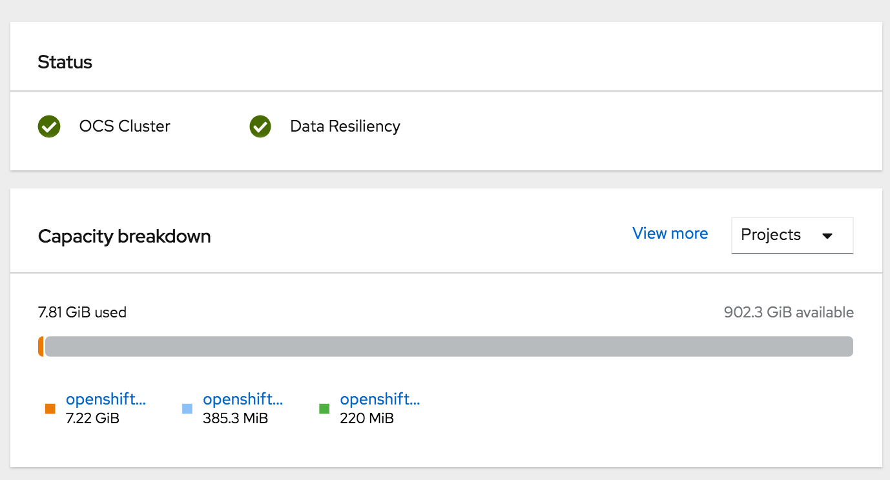Click the light blue legend swatch
Screen dimensions: 890x480
[x=187, y=408]
